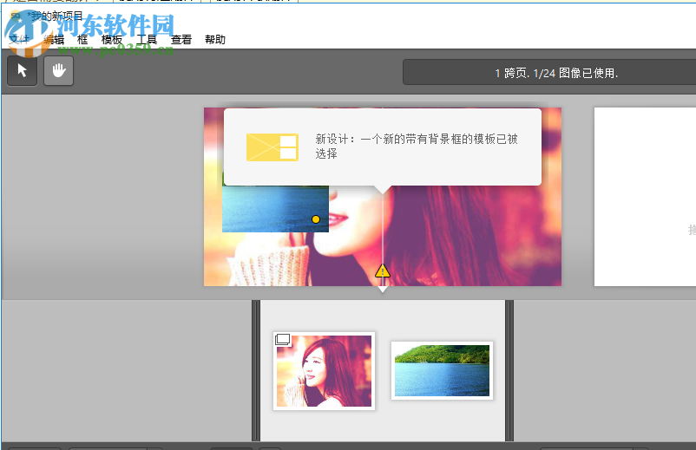Activate the hand pan tool
This screenshot has width=696, height=450.
tap(59, 70)
